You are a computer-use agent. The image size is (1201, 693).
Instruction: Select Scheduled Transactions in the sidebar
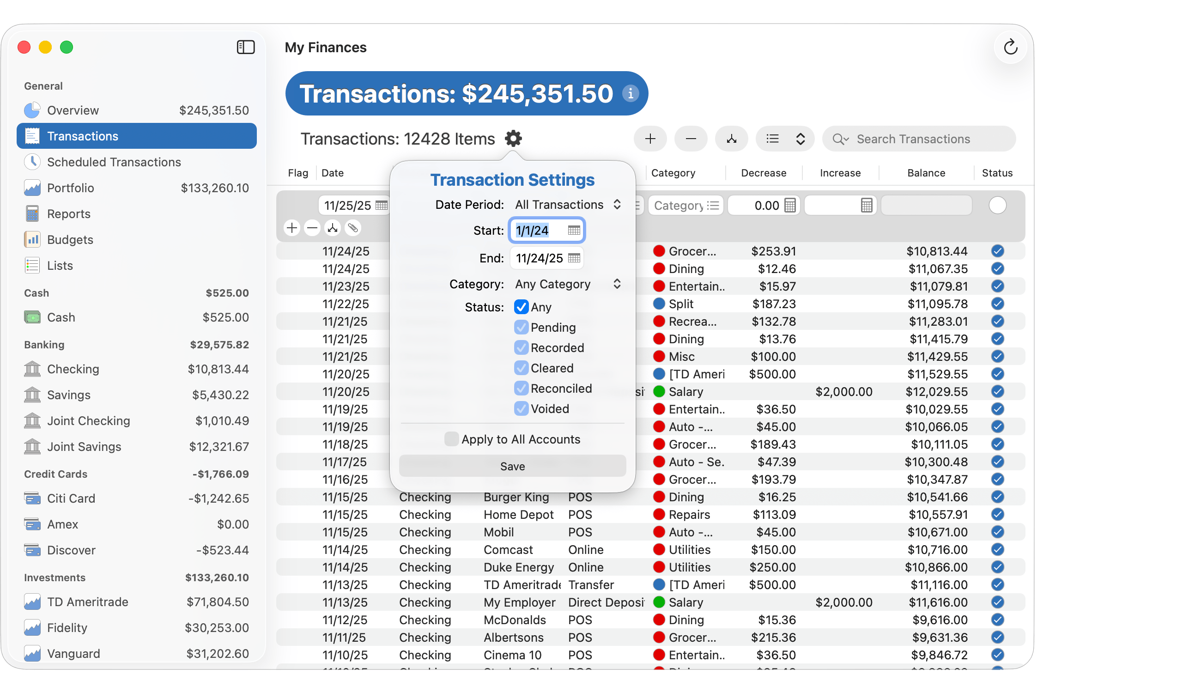[114, 162]
